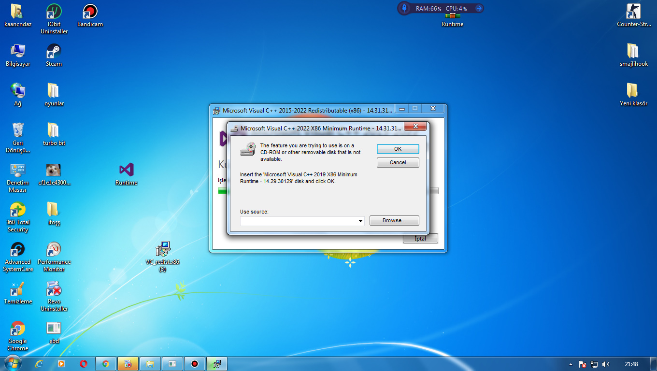This screenshot has width=657, height=371.
Task: Select the ifoşş folder
Action: coord(54,214)
